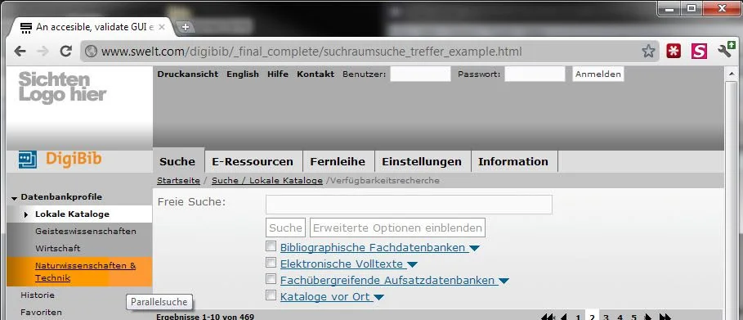
Task: Click the Suche / Lokale Kataloge breadcrumb
Action: coord(267,180)
